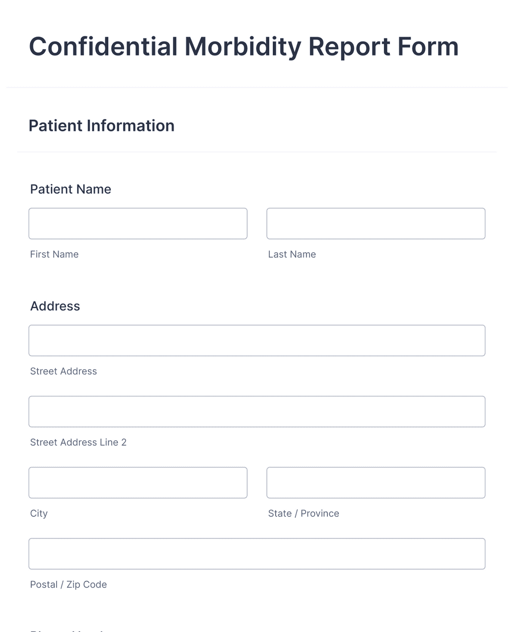Select the Street Address Line 2 label
The width and height of the screenshot is (514, 632).
[x=78, y=442]
